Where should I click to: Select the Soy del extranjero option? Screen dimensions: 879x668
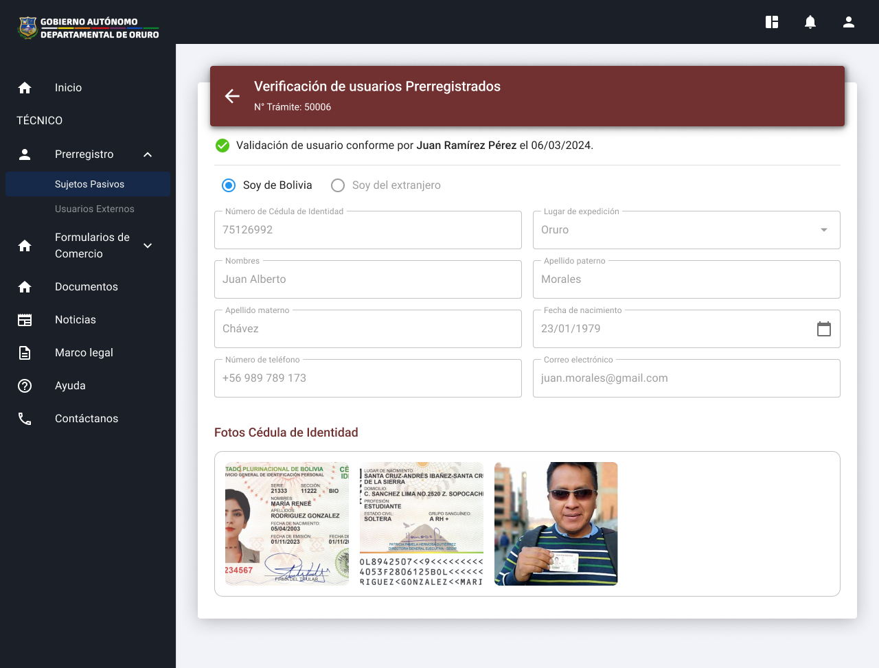tap(338, 185)
